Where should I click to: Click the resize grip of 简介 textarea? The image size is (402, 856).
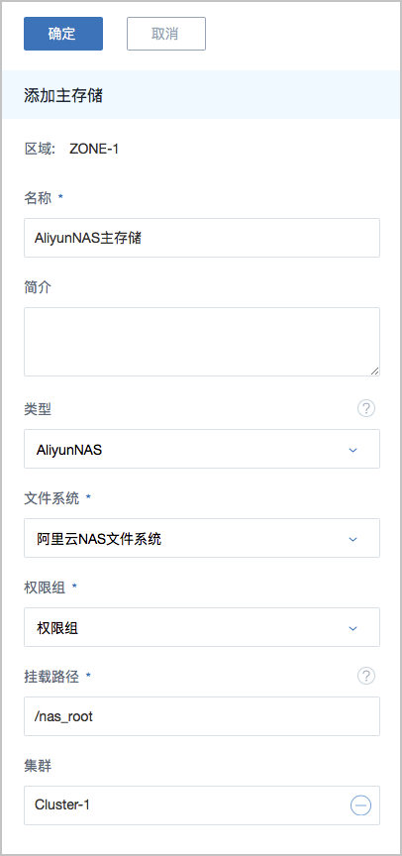tap(374, 371)
